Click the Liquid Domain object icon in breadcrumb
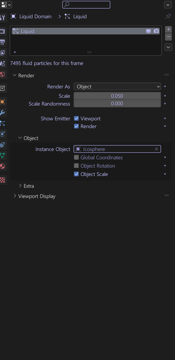The image size is (175, 360). 13,16
